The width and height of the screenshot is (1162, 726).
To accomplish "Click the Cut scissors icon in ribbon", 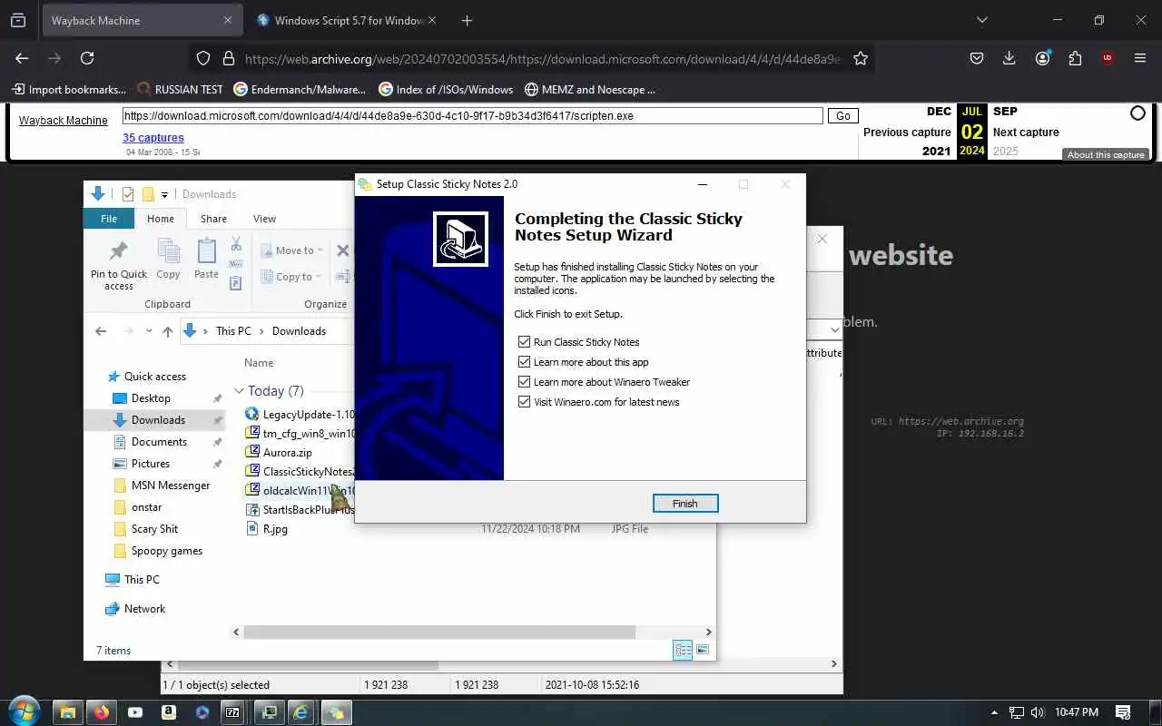I will (236, 244).
